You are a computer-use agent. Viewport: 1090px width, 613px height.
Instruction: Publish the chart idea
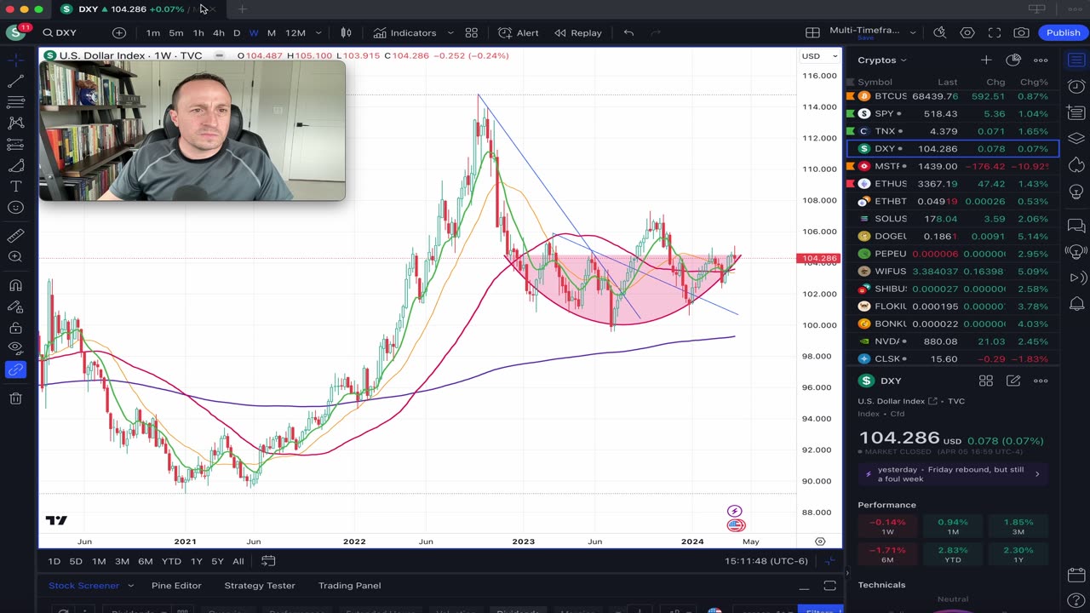(x=1063, y=32)
